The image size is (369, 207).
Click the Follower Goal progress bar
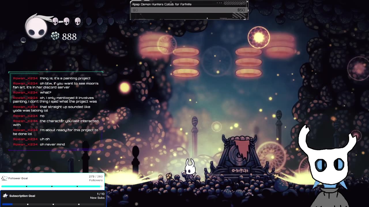coord(52,186)
